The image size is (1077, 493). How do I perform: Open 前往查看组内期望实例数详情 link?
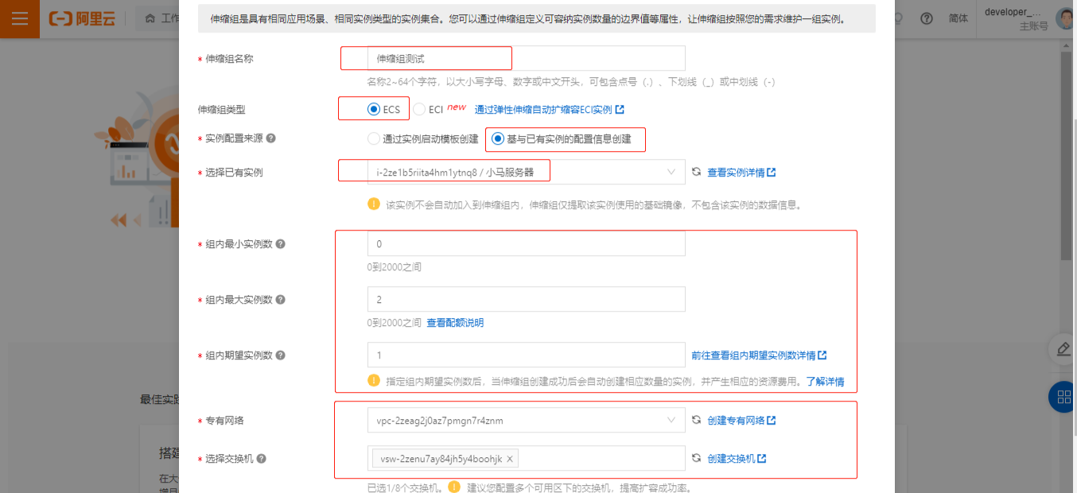pyautogui.click(x=759, y=355)
